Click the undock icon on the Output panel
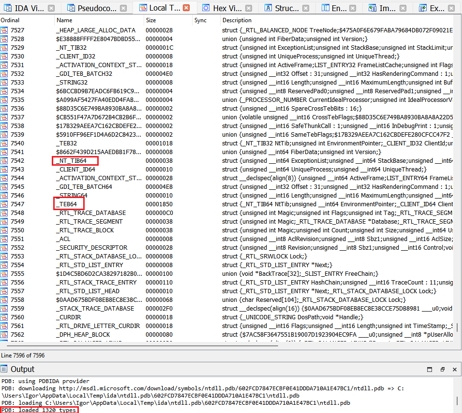462x413 pixels. click(442, 369)
